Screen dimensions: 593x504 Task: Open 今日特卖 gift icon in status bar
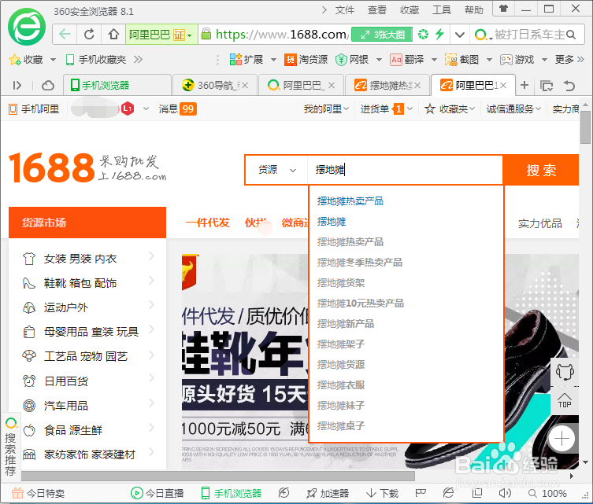click(x=39, y=493)
